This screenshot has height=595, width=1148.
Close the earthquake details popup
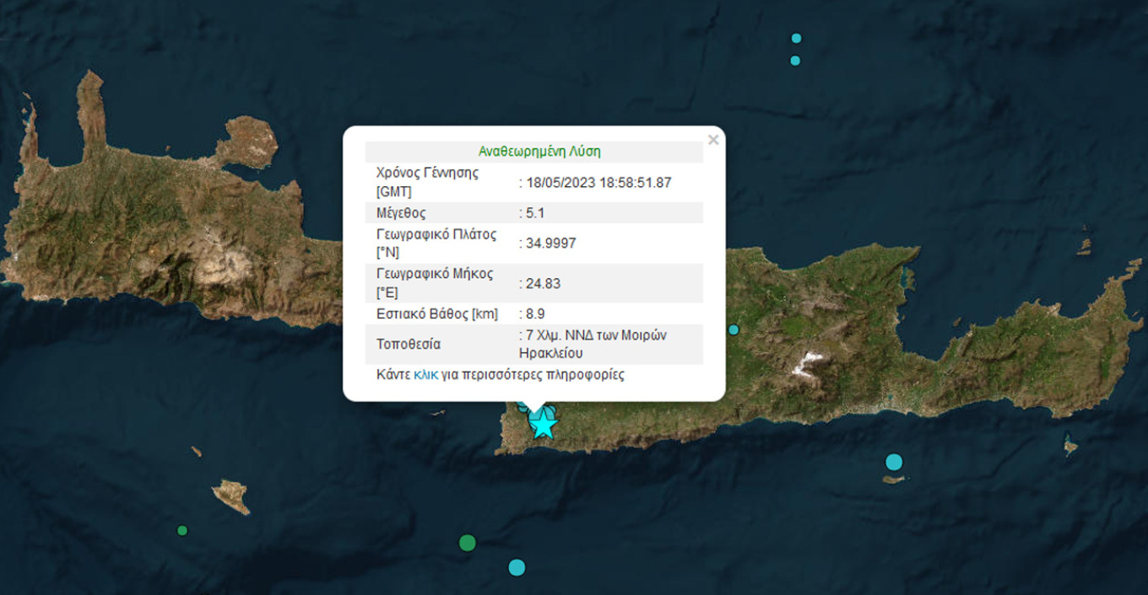coord(713,140)
